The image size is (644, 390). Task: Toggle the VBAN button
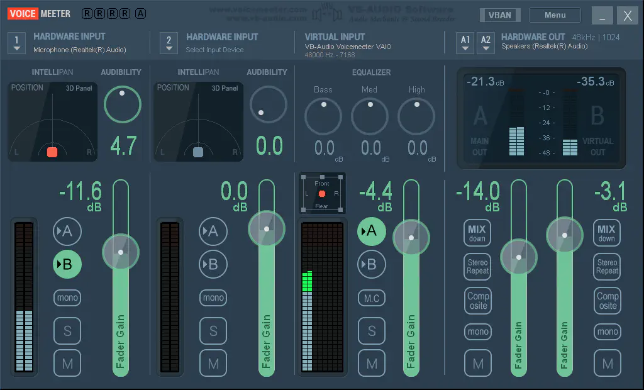point(499,15)
